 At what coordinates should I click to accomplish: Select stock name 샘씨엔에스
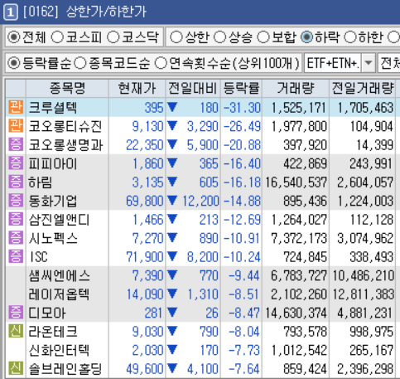tap(60, 275)
